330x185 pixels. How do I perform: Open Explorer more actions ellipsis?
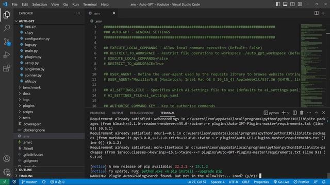78,13
